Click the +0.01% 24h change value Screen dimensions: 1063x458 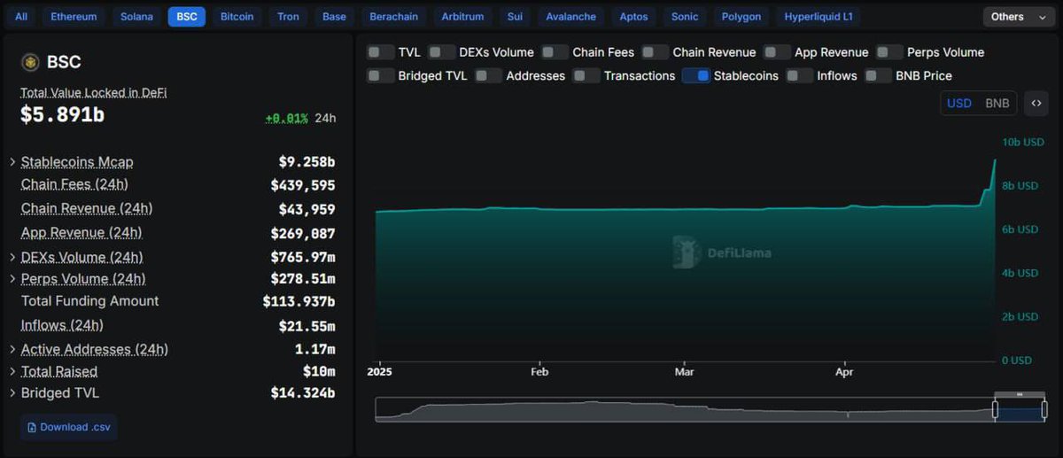[287, 118]
